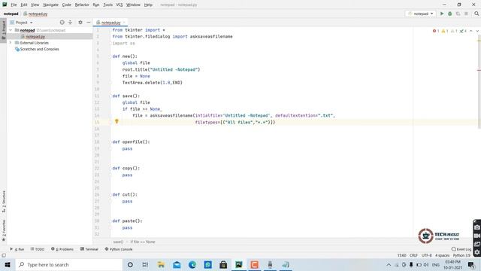Run with coverage icon in toolbar
Image resolution: width=481 pixels, height=271 pixels.
(458, 14)
